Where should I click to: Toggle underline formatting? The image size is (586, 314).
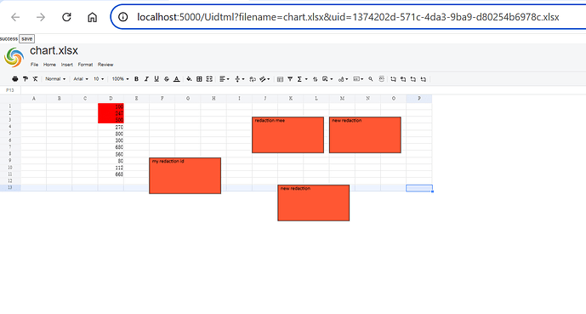coord(156,79)
